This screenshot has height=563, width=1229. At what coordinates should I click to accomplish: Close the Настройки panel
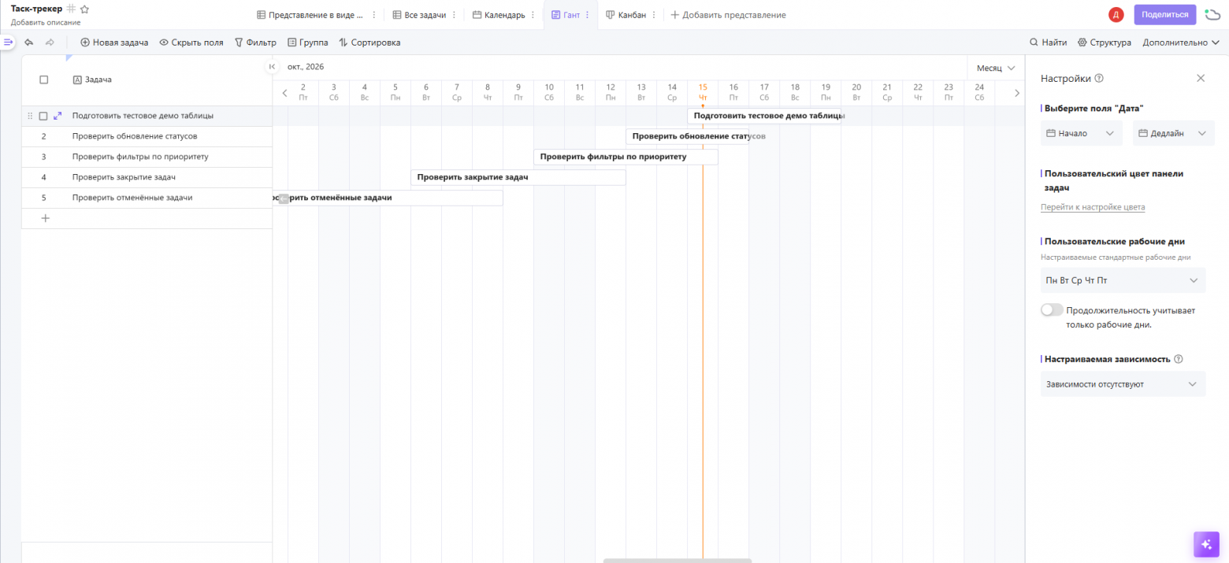tap(1201, 78)
